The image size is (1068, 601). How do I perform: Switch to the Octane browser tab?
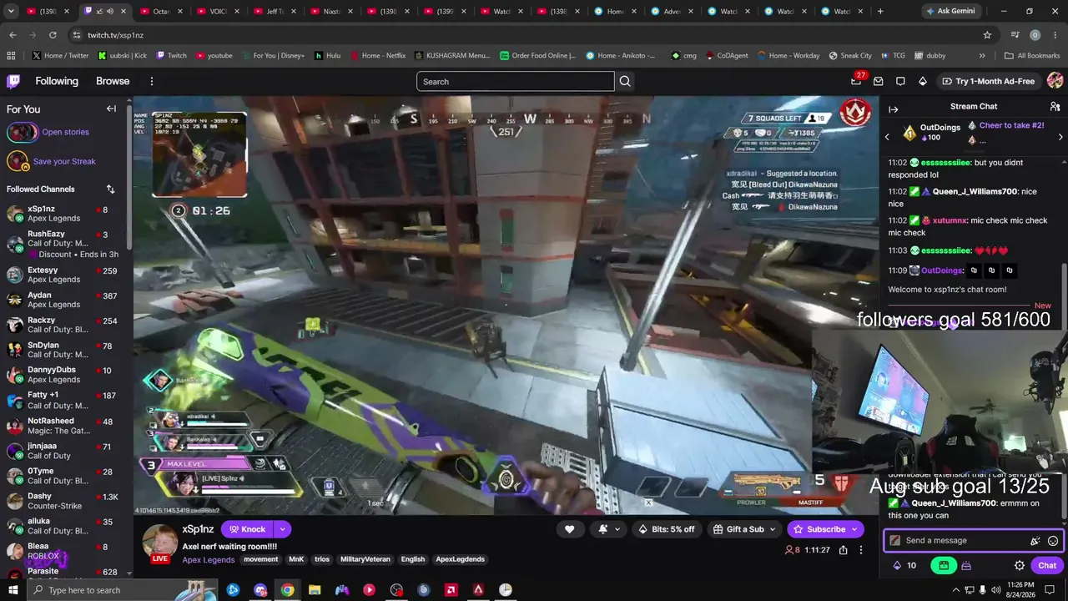click(161, 12)
